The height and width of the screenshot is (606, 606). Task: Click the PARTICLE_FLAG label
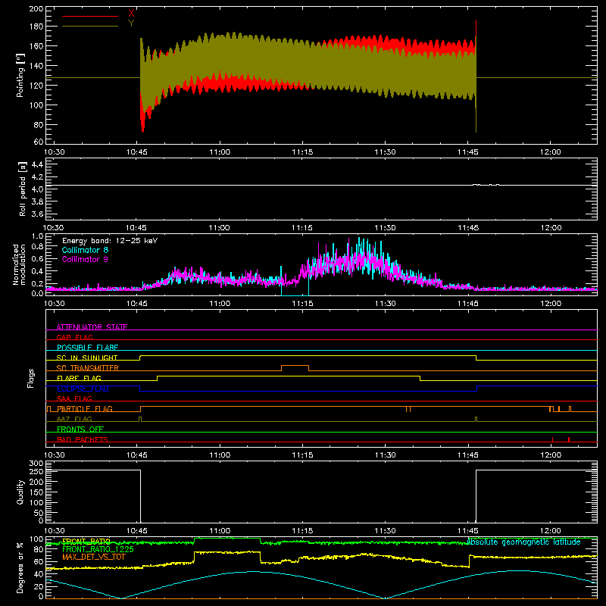pos(85,408)
